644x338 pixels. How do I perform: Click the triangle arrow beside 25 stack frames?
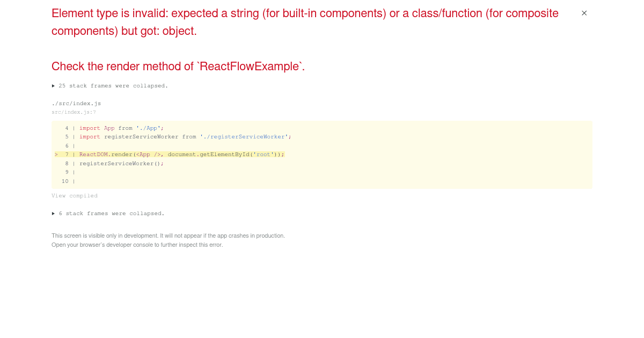click(54, 86)
